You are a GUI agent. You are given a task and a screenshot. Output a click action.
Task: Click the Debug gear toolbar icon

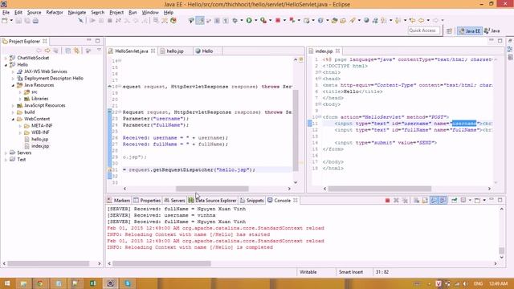[235, 20]
